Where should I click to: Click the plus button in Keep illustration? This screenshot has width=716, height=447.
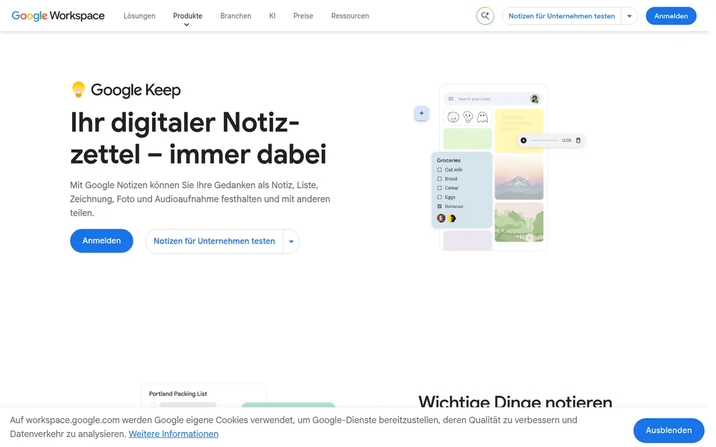pyautogui.click(x=421, y=113)
